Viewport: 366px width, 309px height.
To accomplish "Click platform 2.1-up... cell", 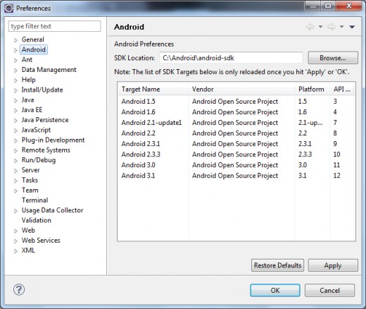I will click(x=310, y=123).
